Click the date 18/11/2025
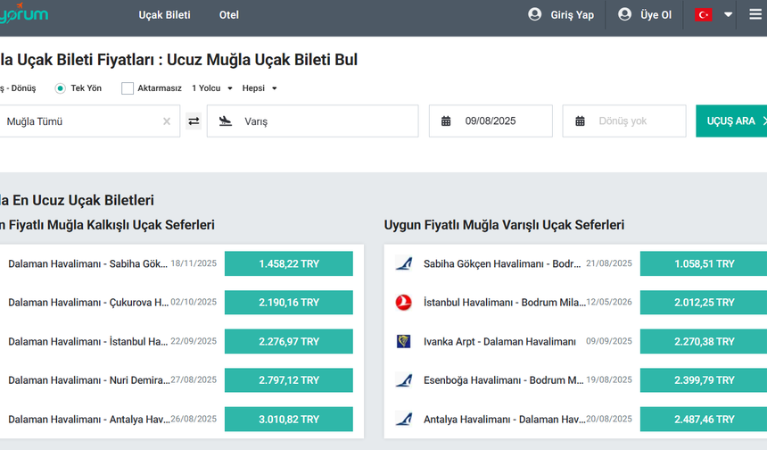This screenshot has width=767, height=450. tap(194, 263)
